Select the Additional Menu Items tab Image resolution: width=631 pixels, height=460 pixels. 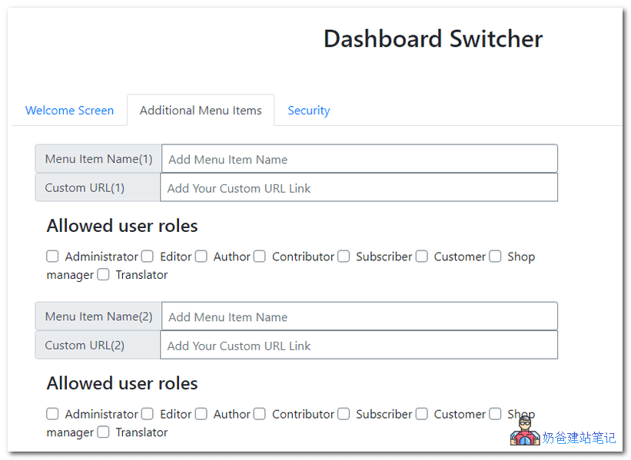click(201, 110)
